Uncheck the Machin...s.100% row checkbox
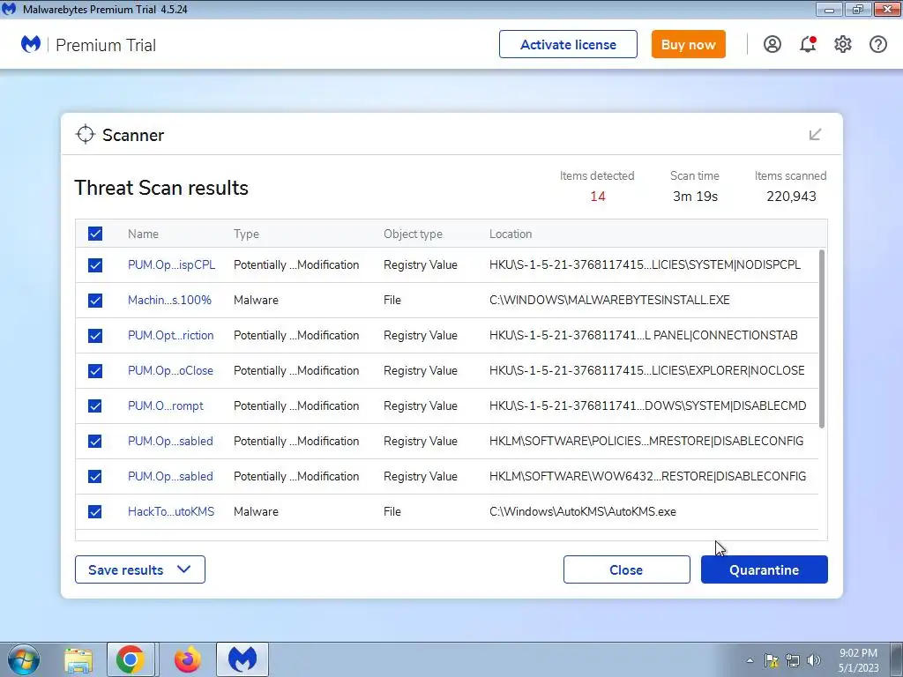 pyautogui.click(x=95, y=301)
